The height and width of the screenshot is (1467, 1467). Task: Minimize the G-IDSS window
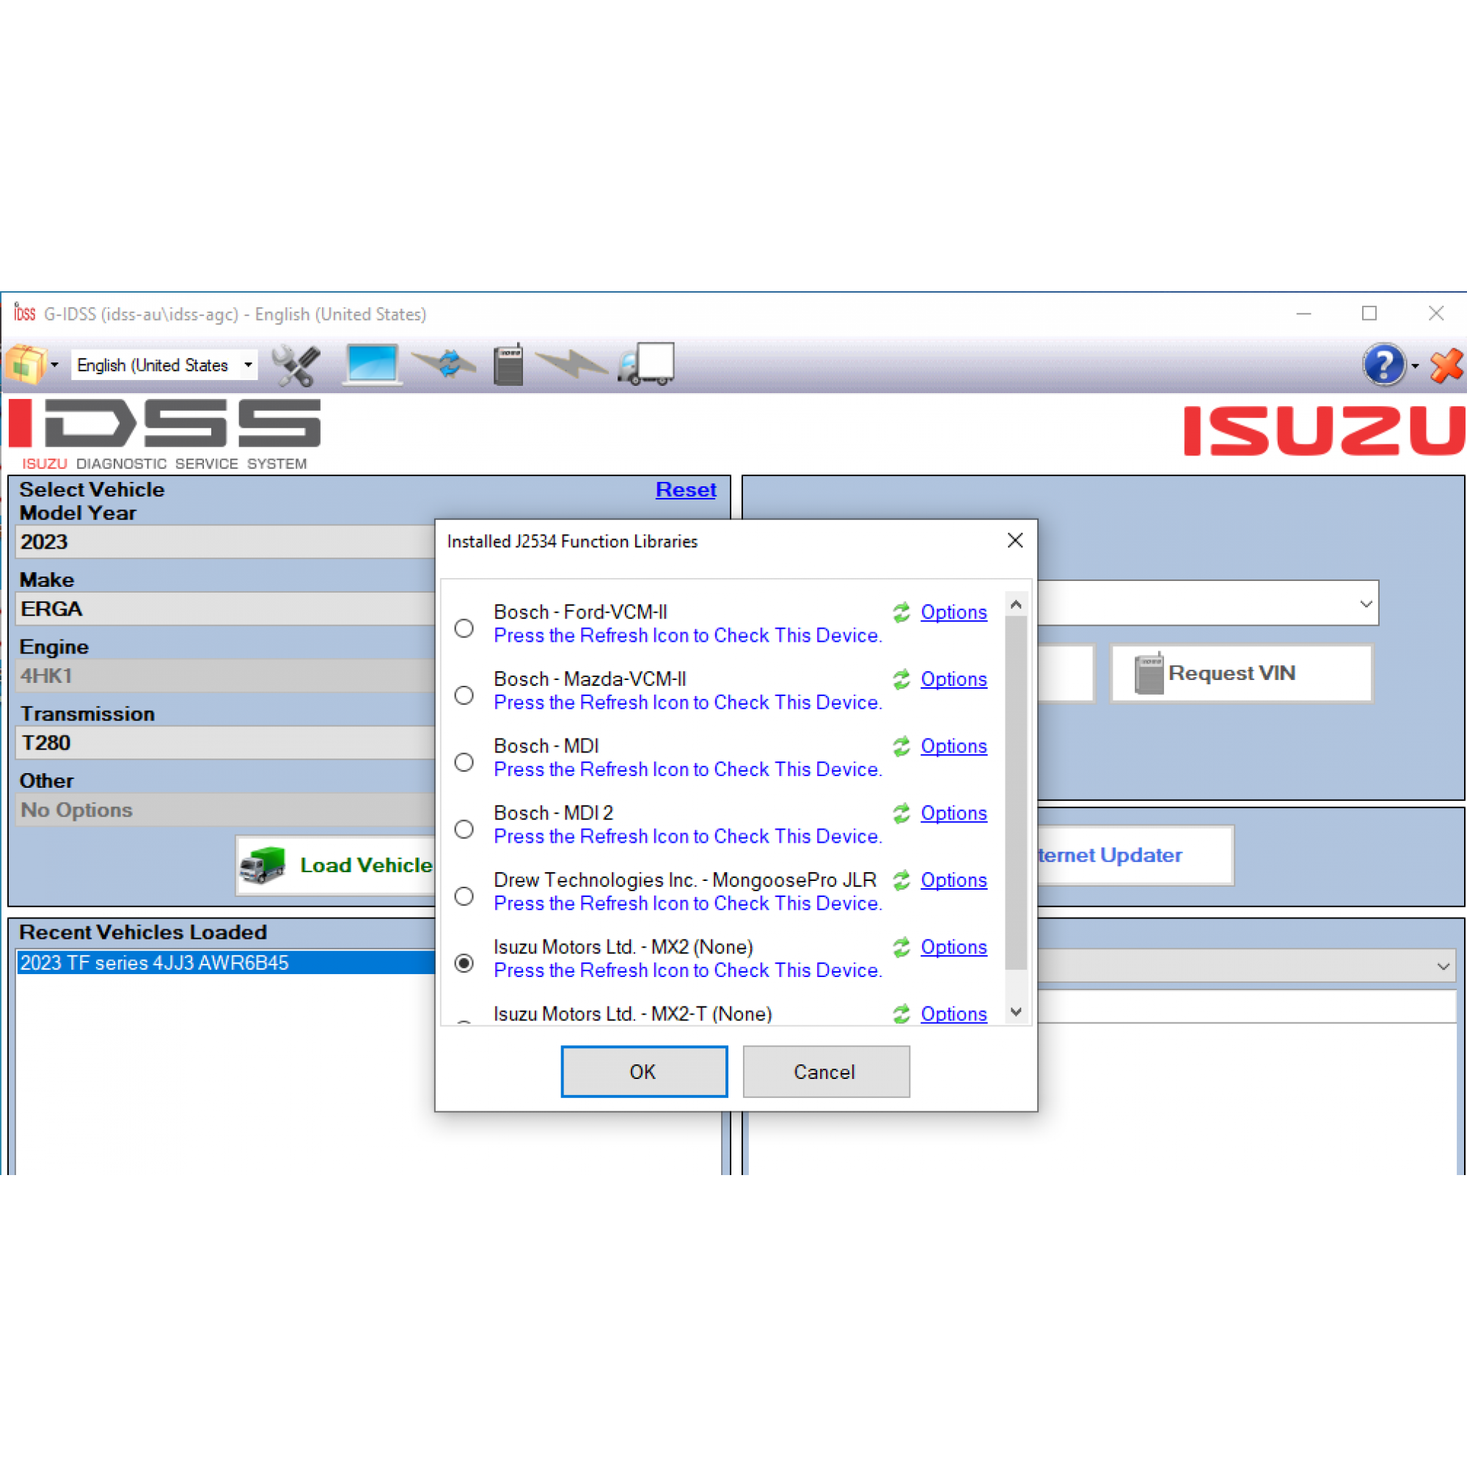pyautogui.click(x=1303, y=314)
